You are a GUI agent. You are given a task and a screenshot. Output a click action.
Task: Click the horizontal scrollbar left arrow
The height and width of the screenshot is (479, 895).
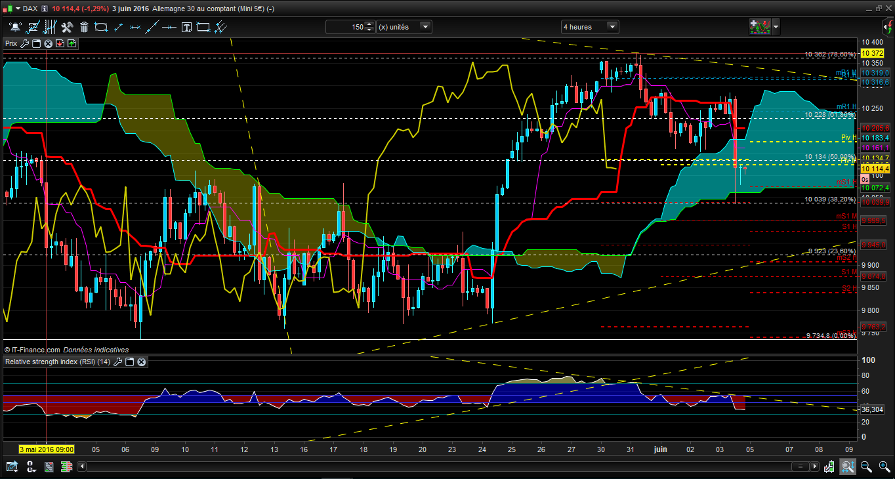81,467
